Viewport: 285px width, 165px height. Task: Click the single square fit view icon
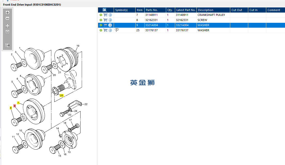[x=7, y=32]
